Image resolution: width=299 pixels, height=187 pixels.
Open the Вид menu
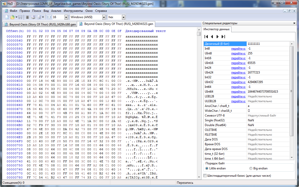click(46, 11)
